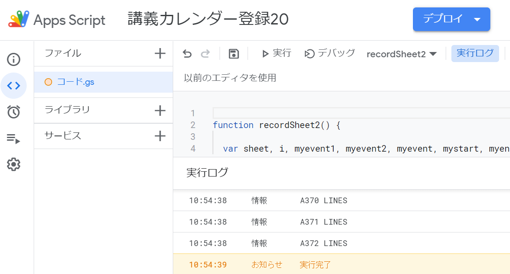Click 以前のエディタを使用 link

click(230, 78)
